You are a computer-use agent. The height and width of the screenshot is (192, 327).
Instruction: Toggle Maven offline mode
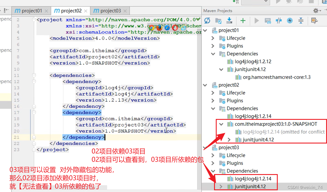coord(279,20)
